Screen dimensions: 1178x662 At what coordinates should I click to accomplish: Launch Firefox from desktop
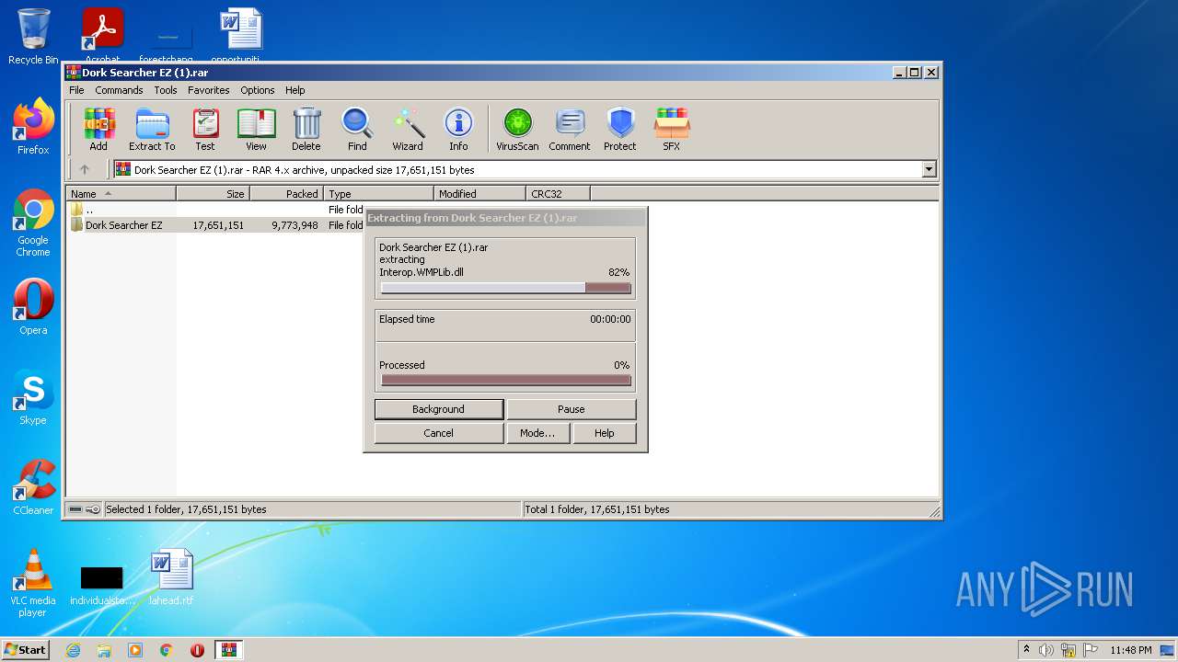point(33,127)
